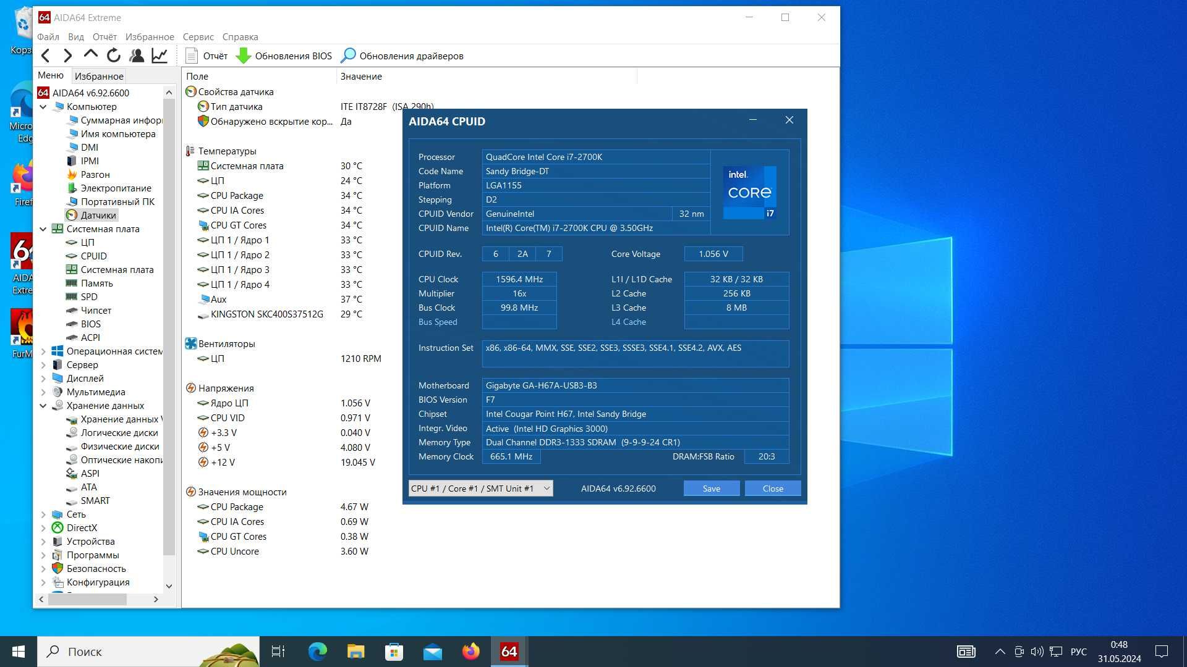The image size is (1187, 667).
Task: Open the Отчёт report button in toolbar
Action: (x=206, y=56)
